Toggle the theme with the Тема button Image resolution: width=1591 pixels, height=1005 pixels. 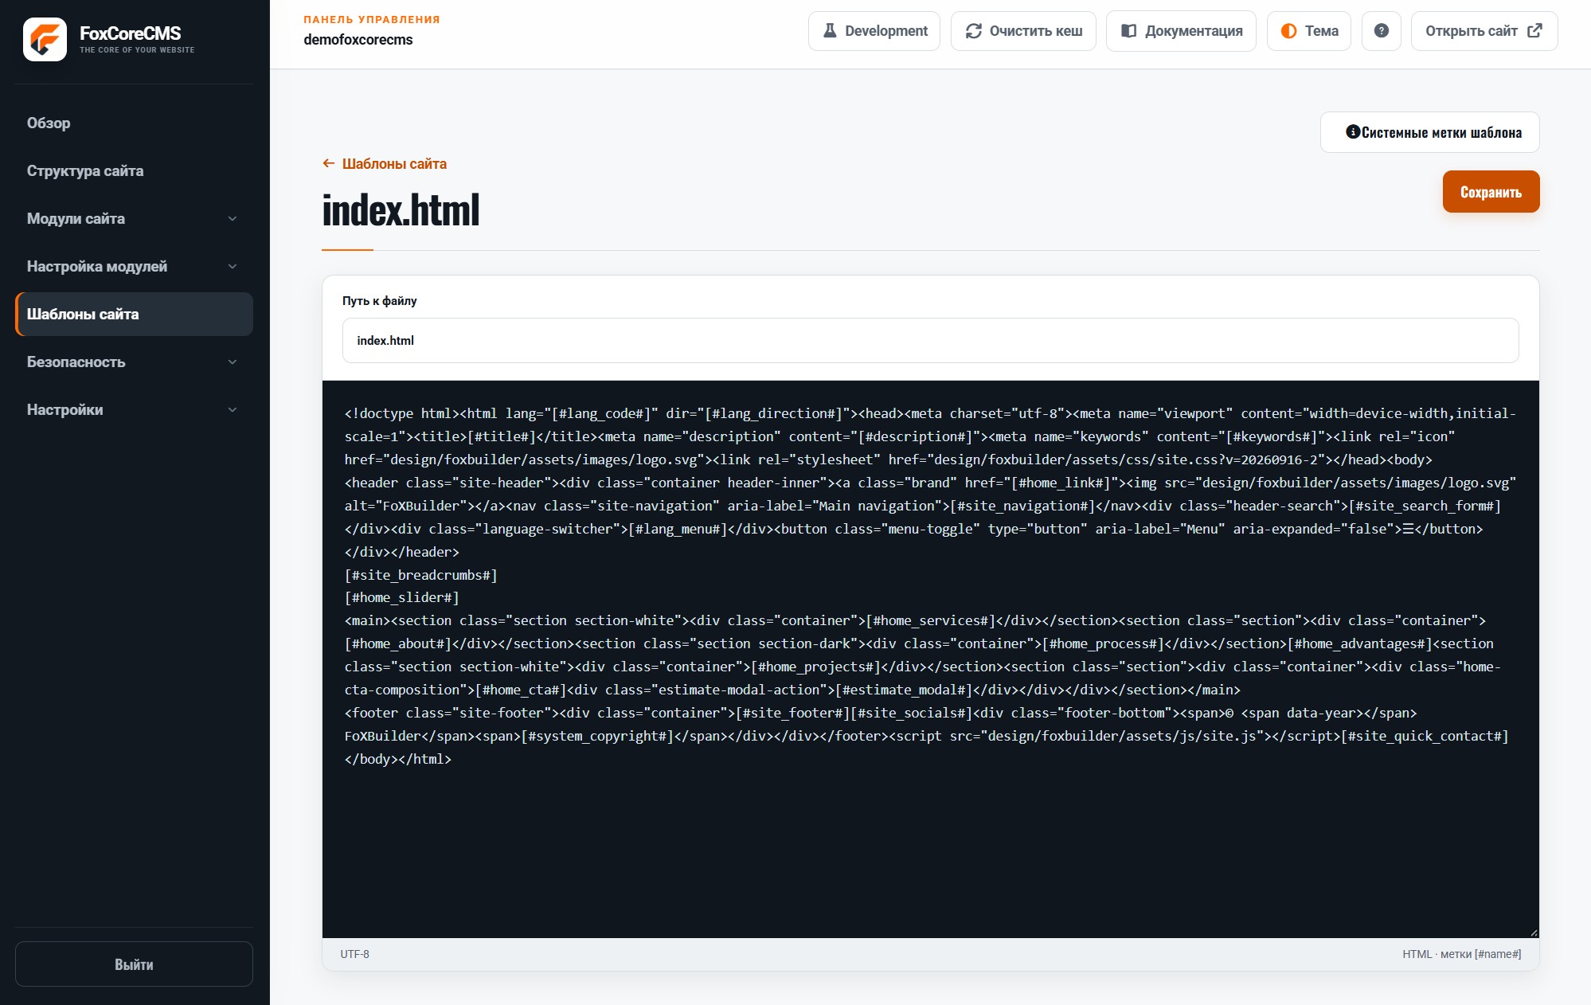(x=1308, y=31)
